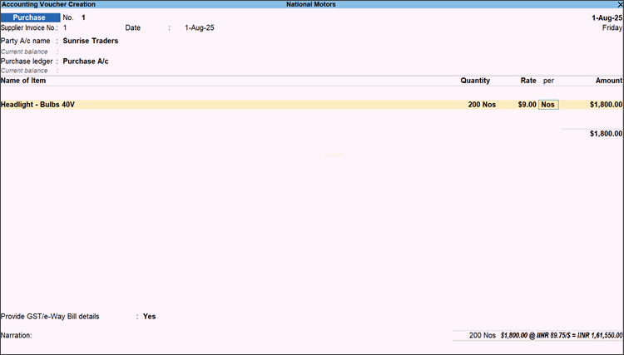Close the Accounting Voucher Creation window
Screen dimensions: 624x355
click(x=618, y=4)
